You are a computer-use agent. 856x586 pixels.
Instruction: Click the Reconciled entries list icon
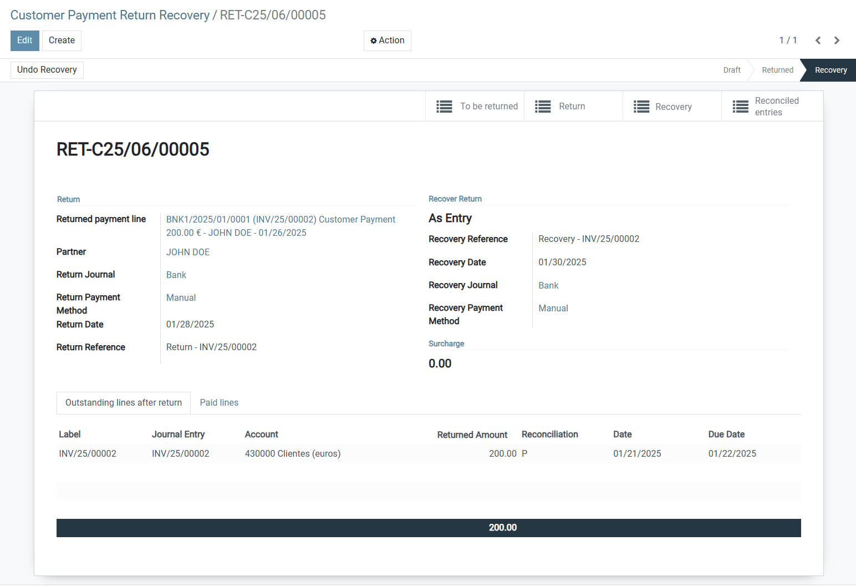coord(740,106)
